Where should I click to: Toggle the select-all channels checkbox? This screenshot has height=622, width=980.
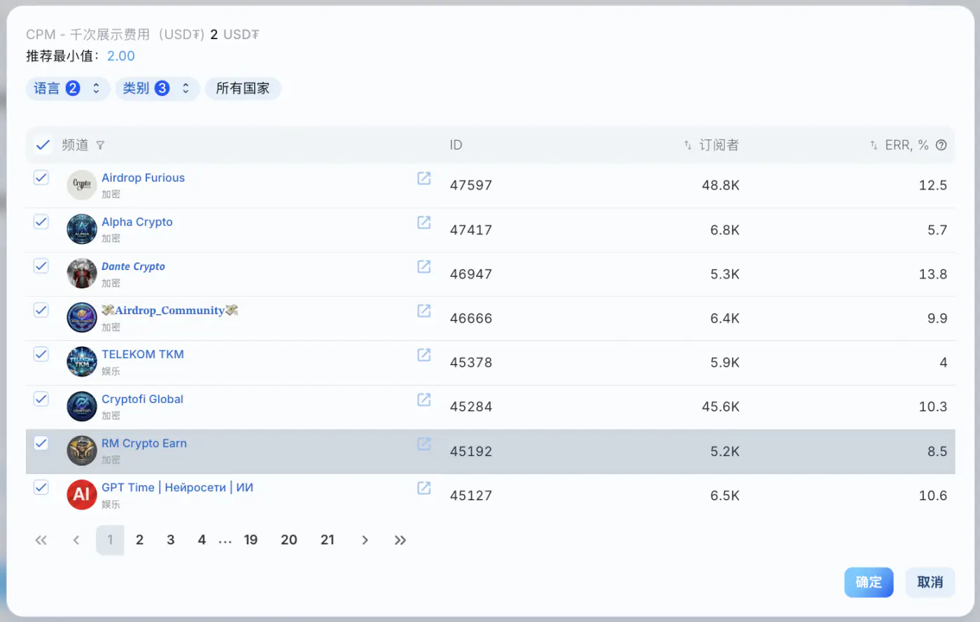point(43,145)
